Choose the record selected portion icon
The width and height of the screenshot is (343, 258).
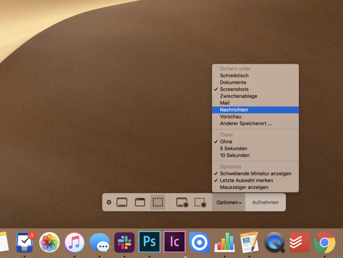tap(200, 202)
